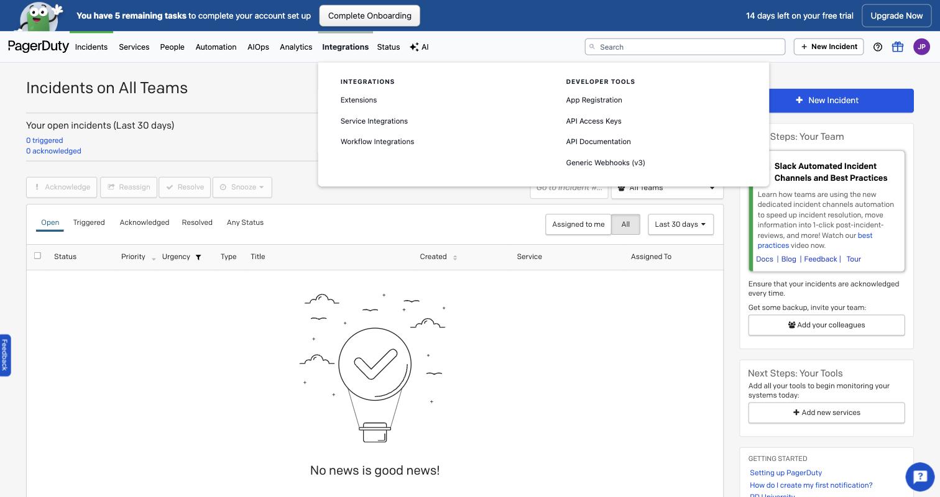Click the Reassign button
This screenshot has width=940, height=497.
(129, 187)
